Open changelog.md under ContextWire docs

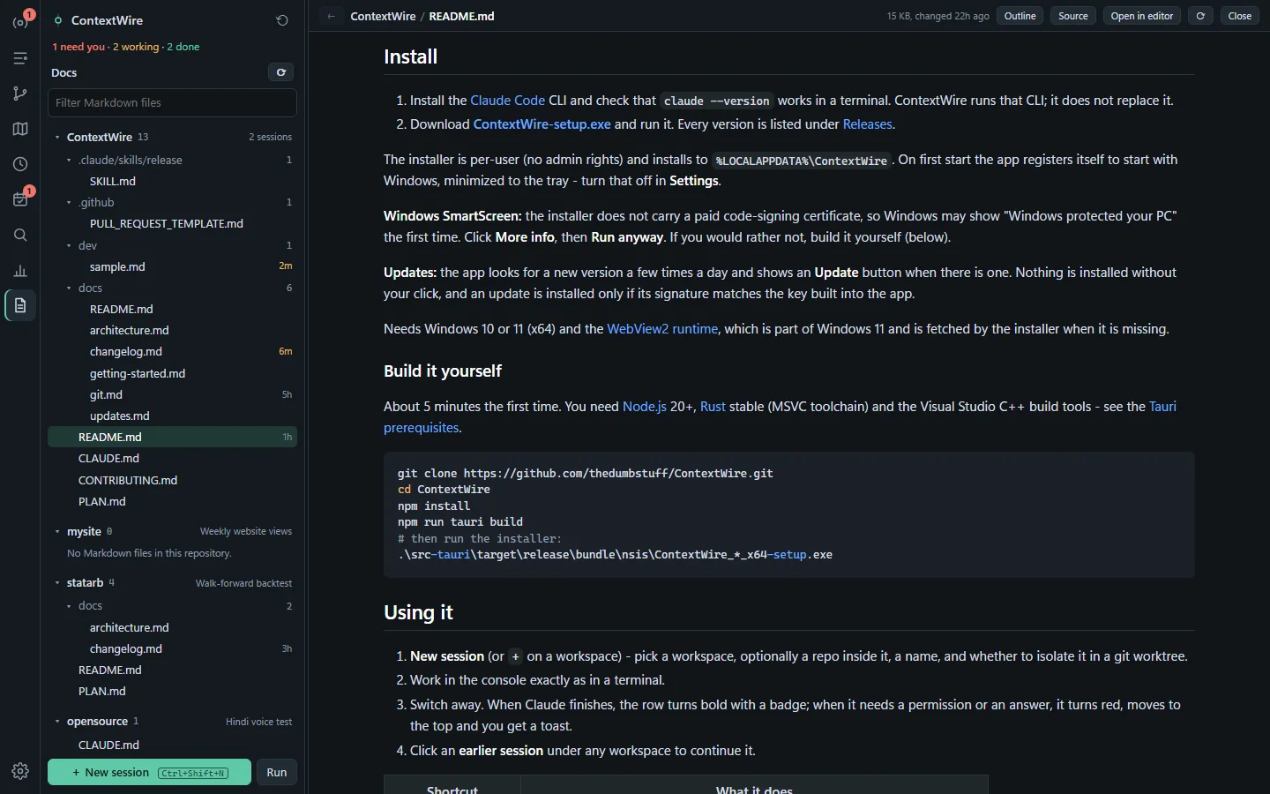[172, 351]
